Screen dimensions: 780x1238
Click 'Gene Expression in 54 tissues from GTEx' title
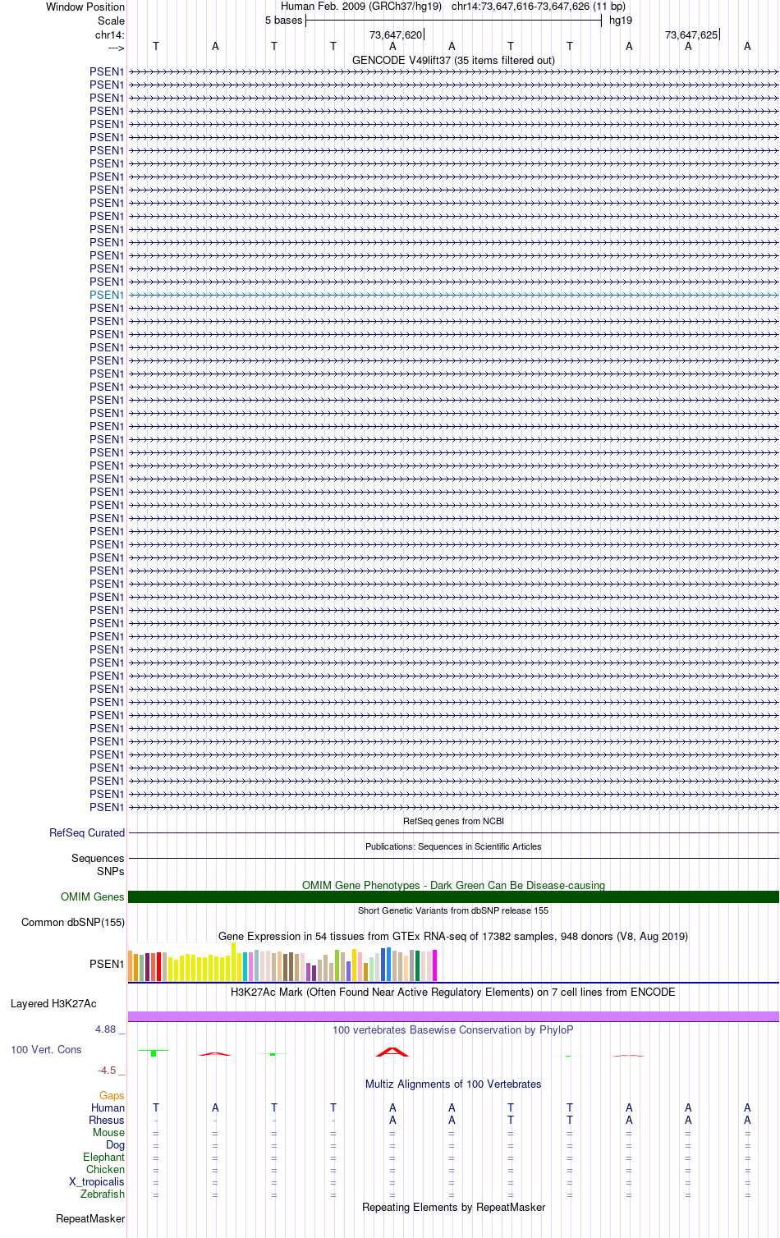(453, 936)
